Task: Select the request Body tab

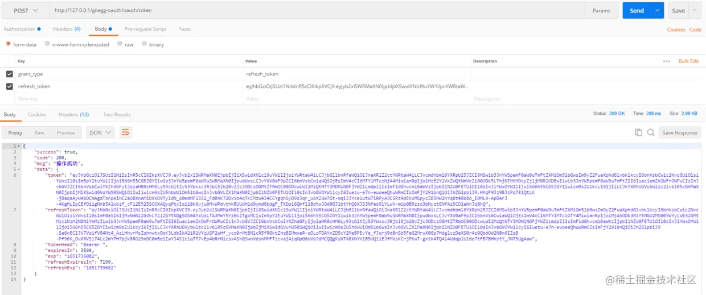Action: (x=102, y=29)
